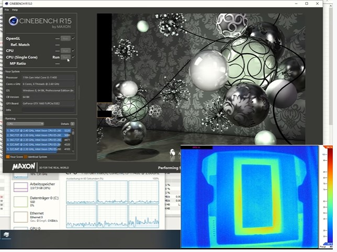Click the Cinebench title bar app icon
Image resolution: width=337 pixels, height=252 pixels.
coord(5,4)
